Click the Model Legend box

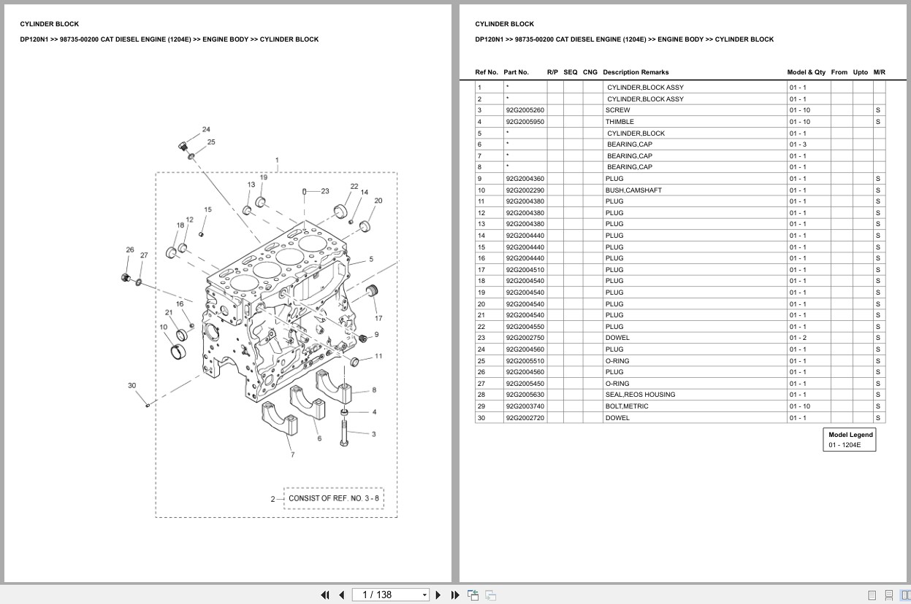(849, 438)
